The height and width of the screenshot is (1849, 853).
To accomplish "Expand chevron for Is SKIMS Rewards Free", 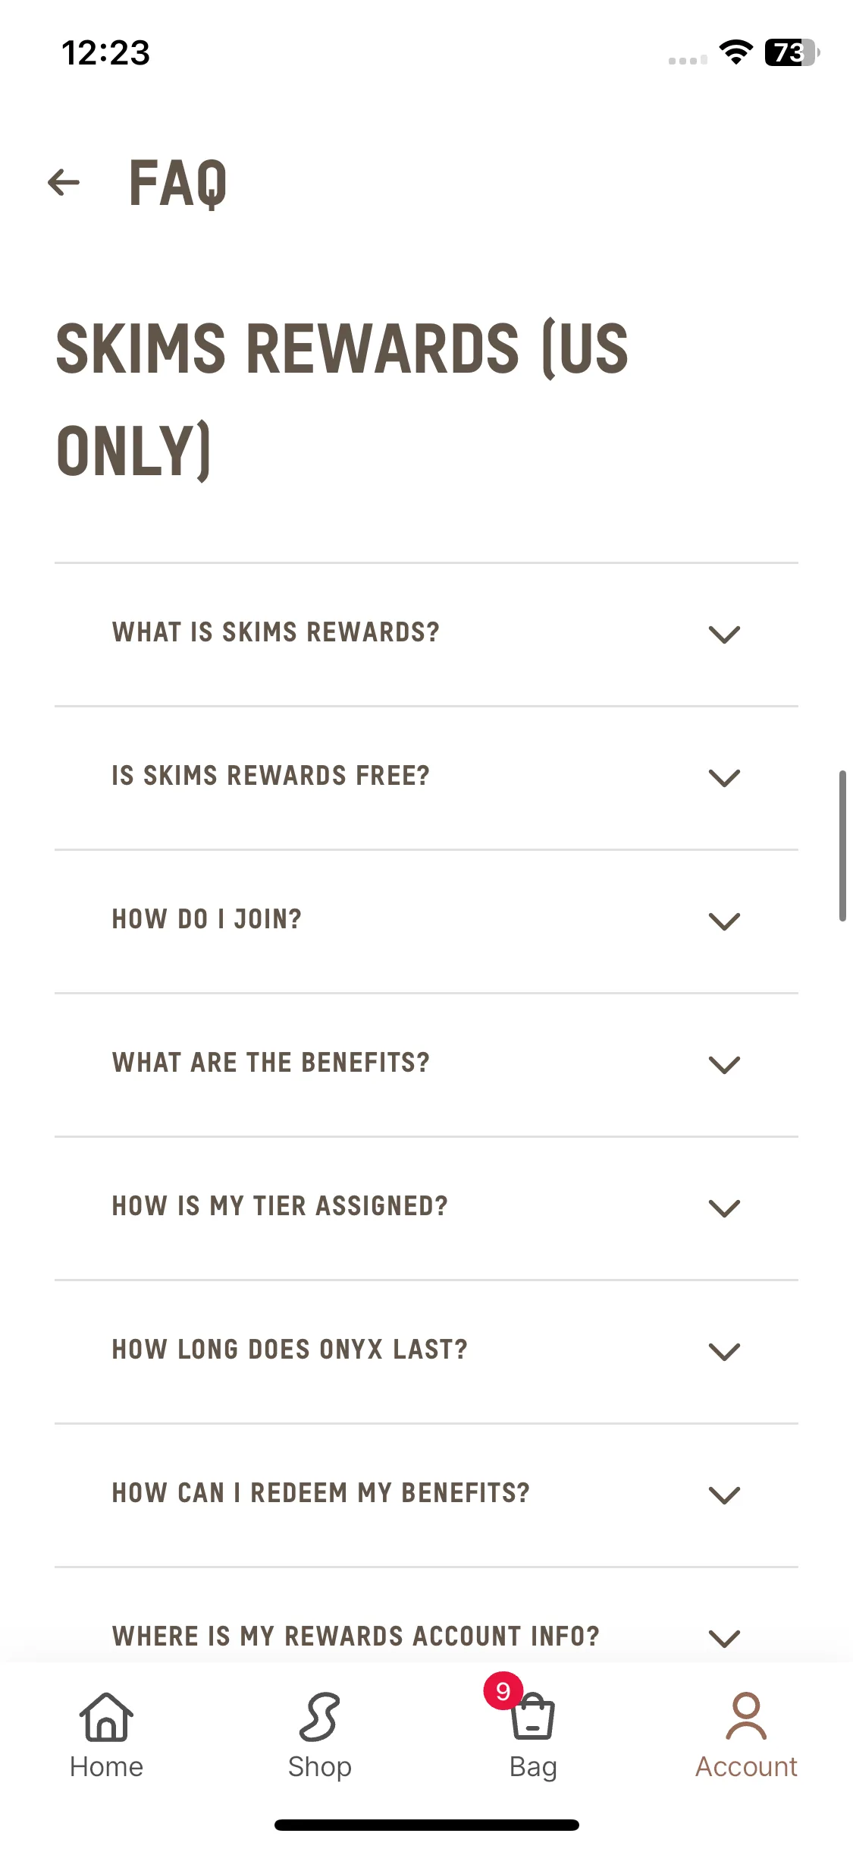I will pos(724,778).
